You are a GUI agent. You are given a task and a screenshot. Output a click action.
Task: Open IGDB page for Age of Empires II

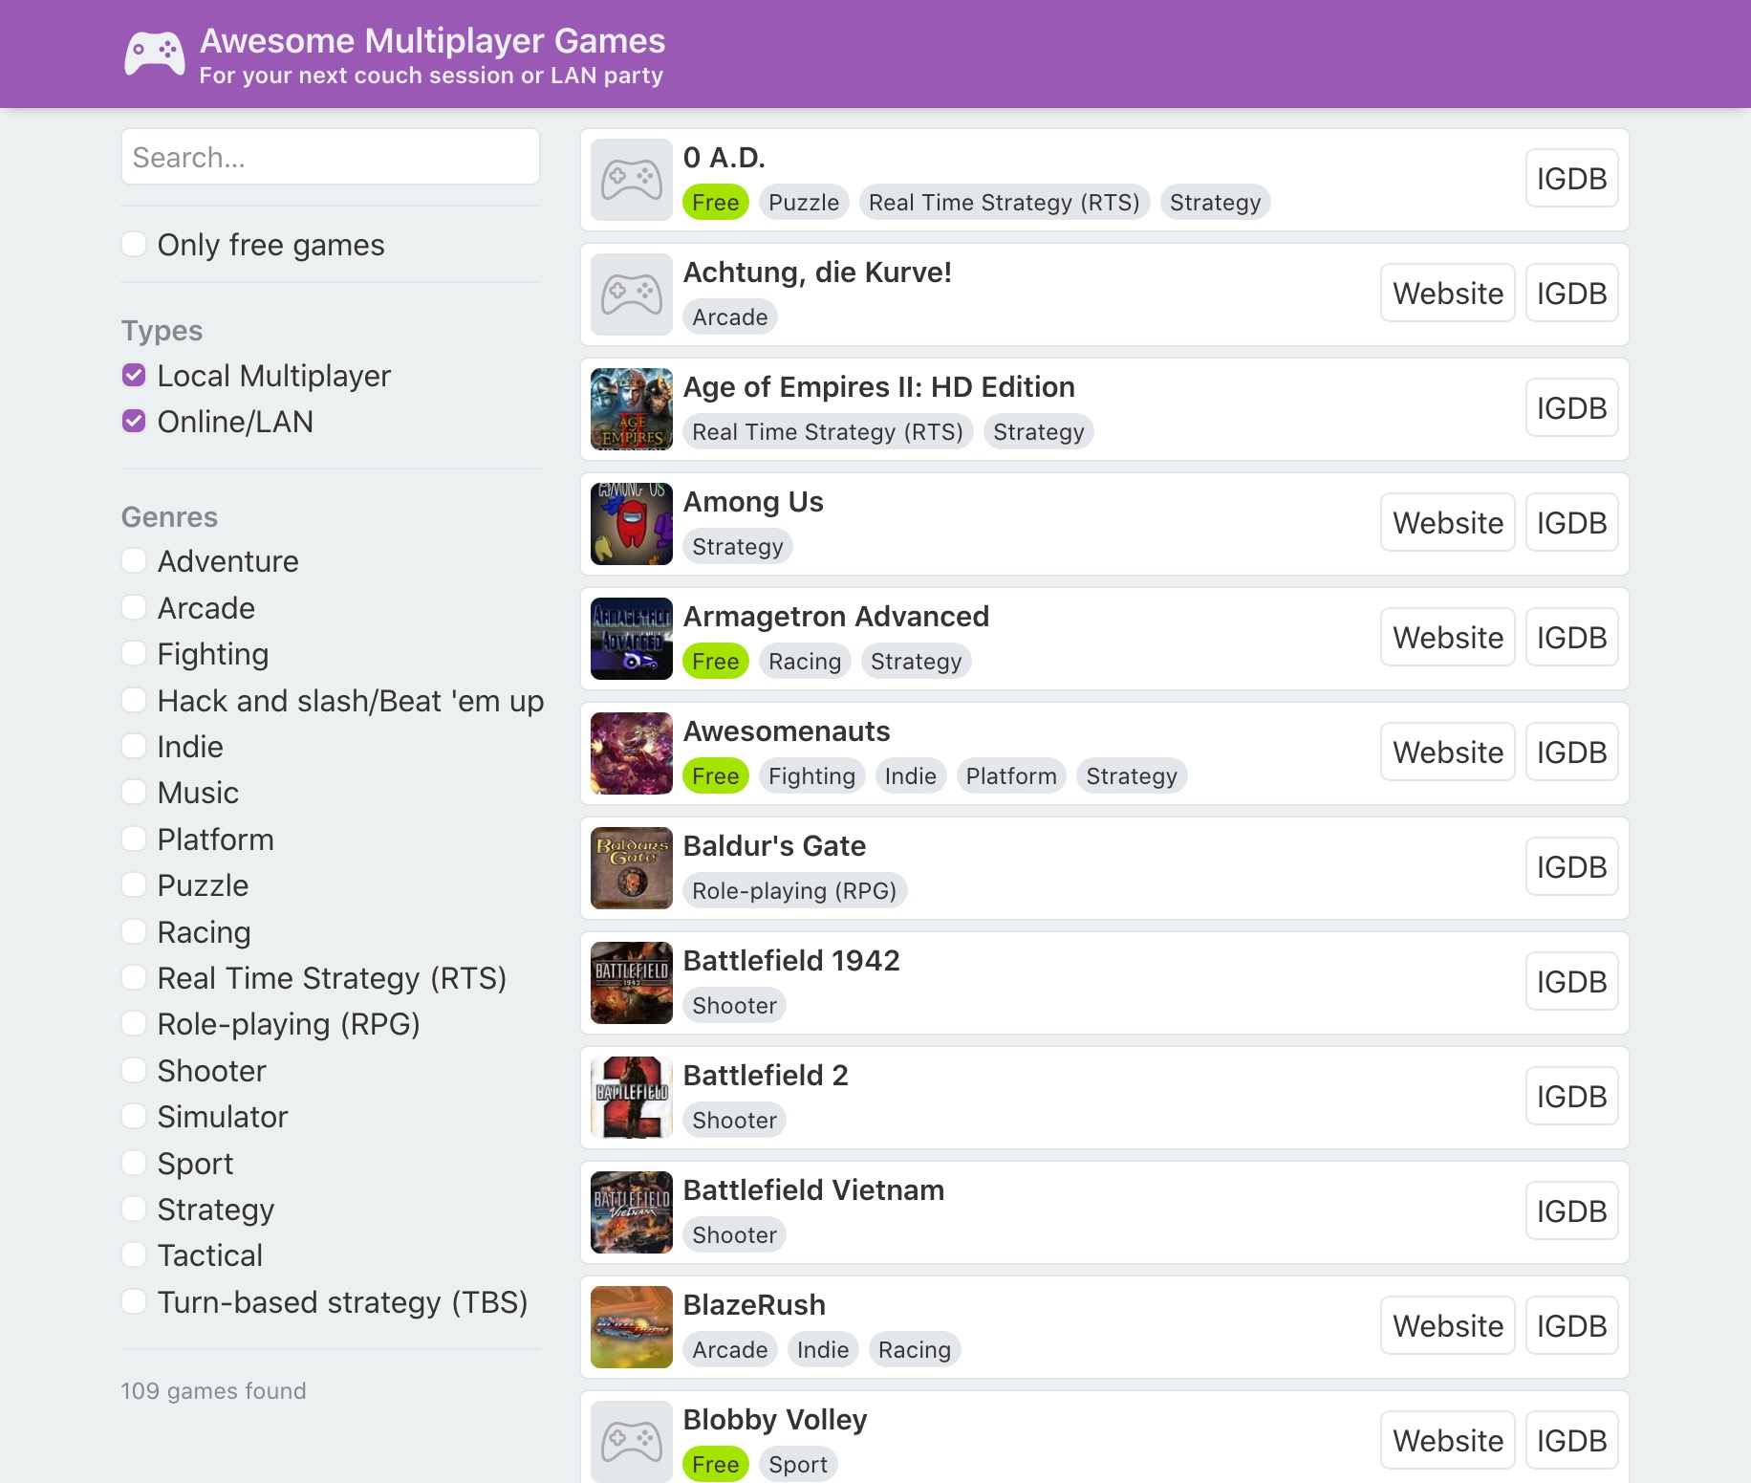coord(1571,407)
